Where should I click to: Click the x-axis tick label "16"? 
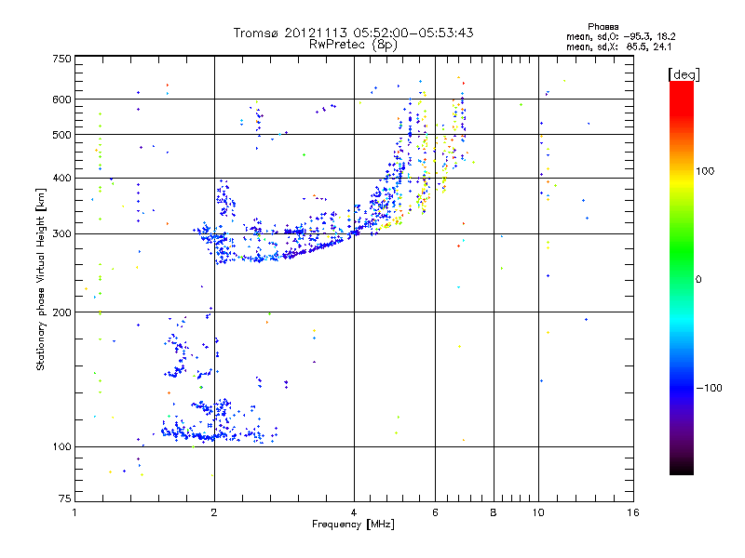pyautogui.click(x=633, y=512)
